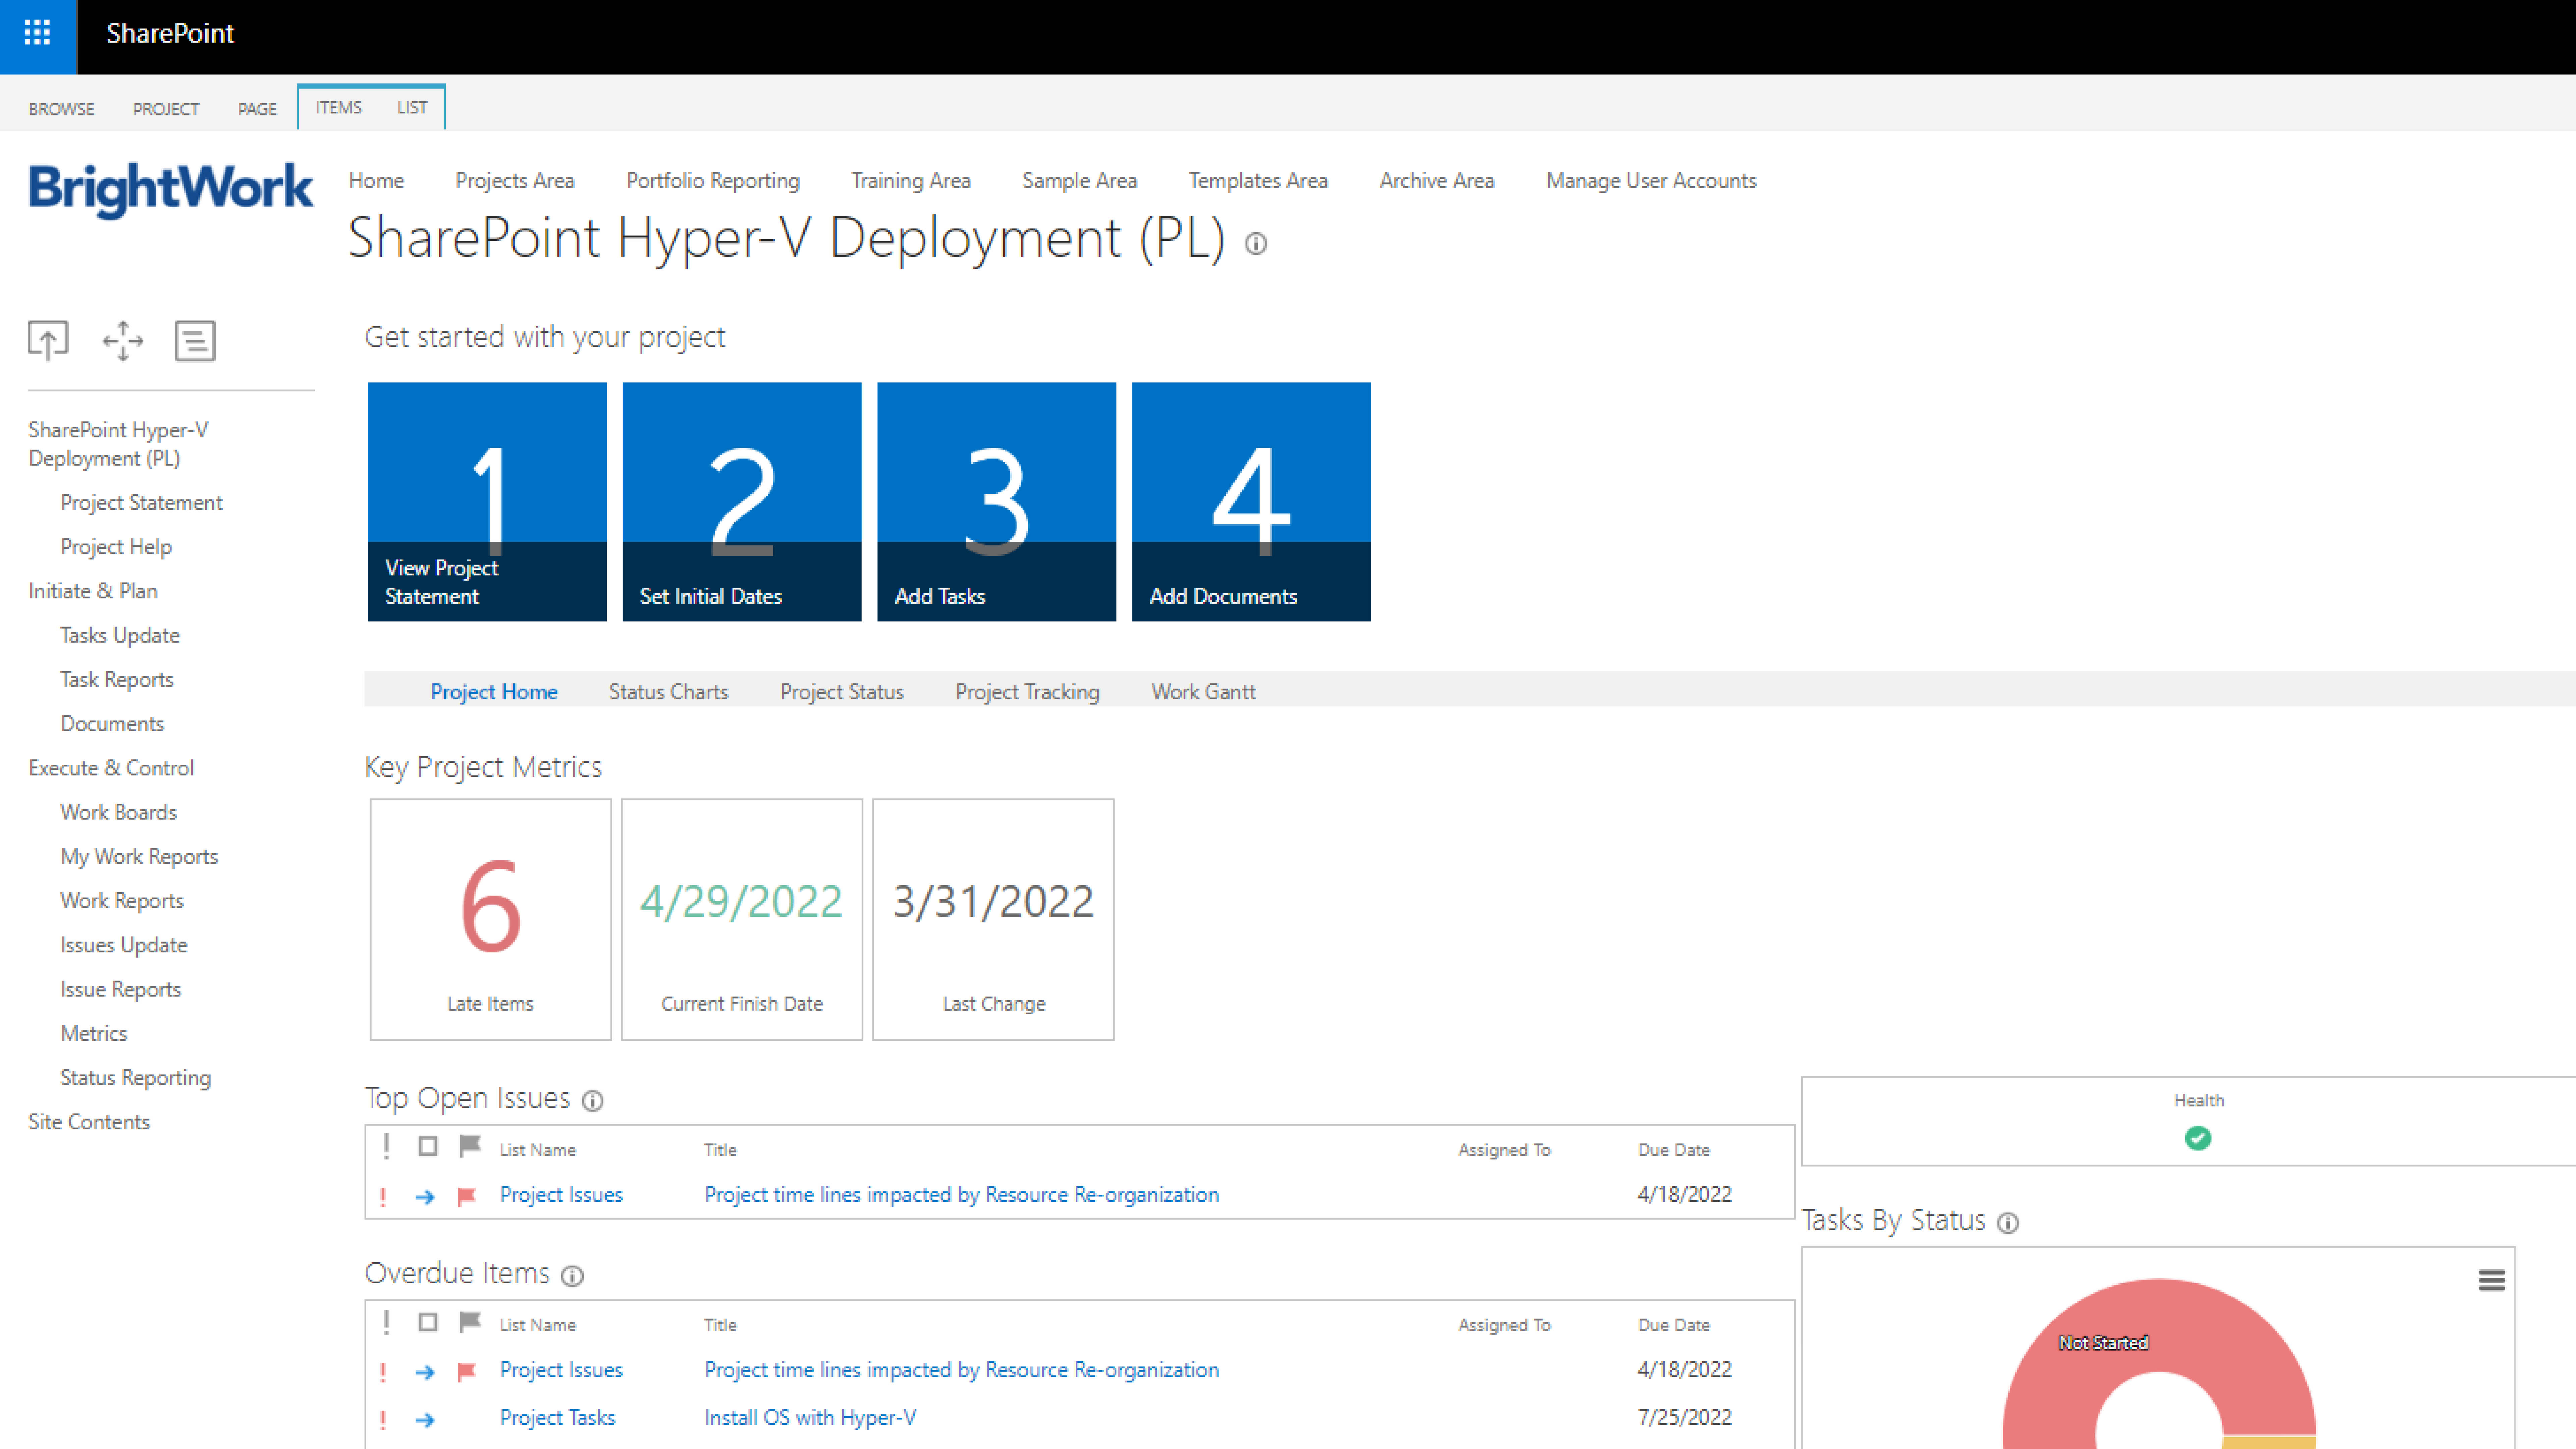Image resolution: width=2576 pixels, height=1449 pixels.
Task: Click the Set Initial Dates tile
Action: click(x=741, y=501)
